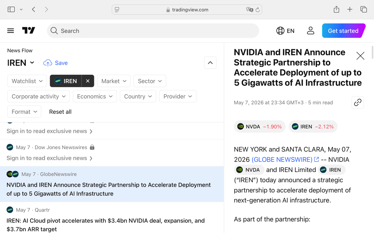
Task: Show Safari sidebar toggle icon
Action: 11,9
